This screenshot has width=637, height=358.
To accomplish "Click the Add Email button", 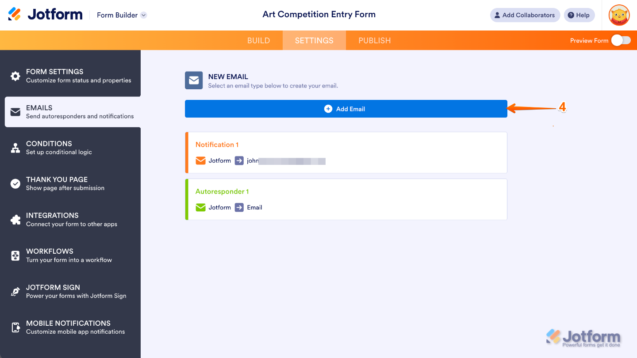I will point(345,109).
